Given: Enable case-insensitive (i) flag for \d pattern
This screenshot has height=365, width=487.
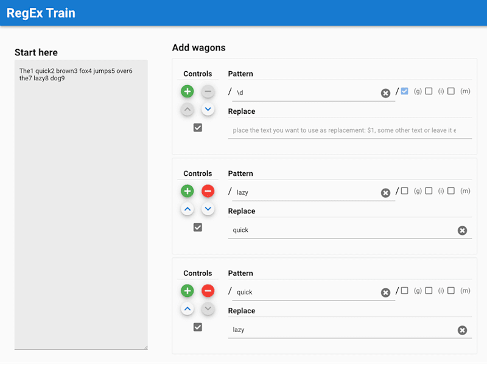Looking at the screenshot, I should [x=429, y=91].
